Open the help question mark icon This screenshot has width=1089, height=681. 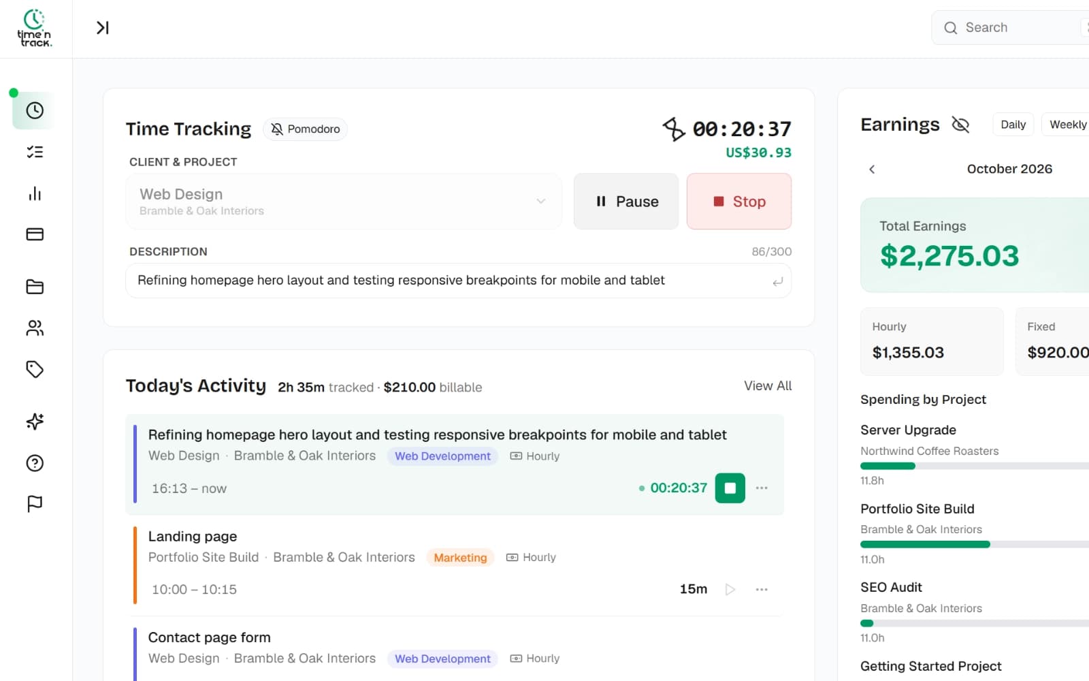35,463
